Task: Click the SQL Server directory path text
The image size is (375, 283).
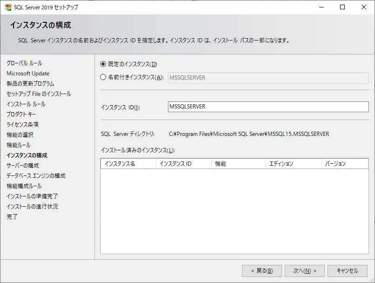Action: coord(249,134)
